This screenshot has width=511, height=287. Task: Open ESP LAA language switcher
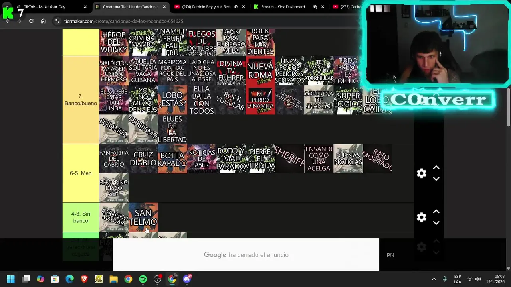(x=458, y=279)
